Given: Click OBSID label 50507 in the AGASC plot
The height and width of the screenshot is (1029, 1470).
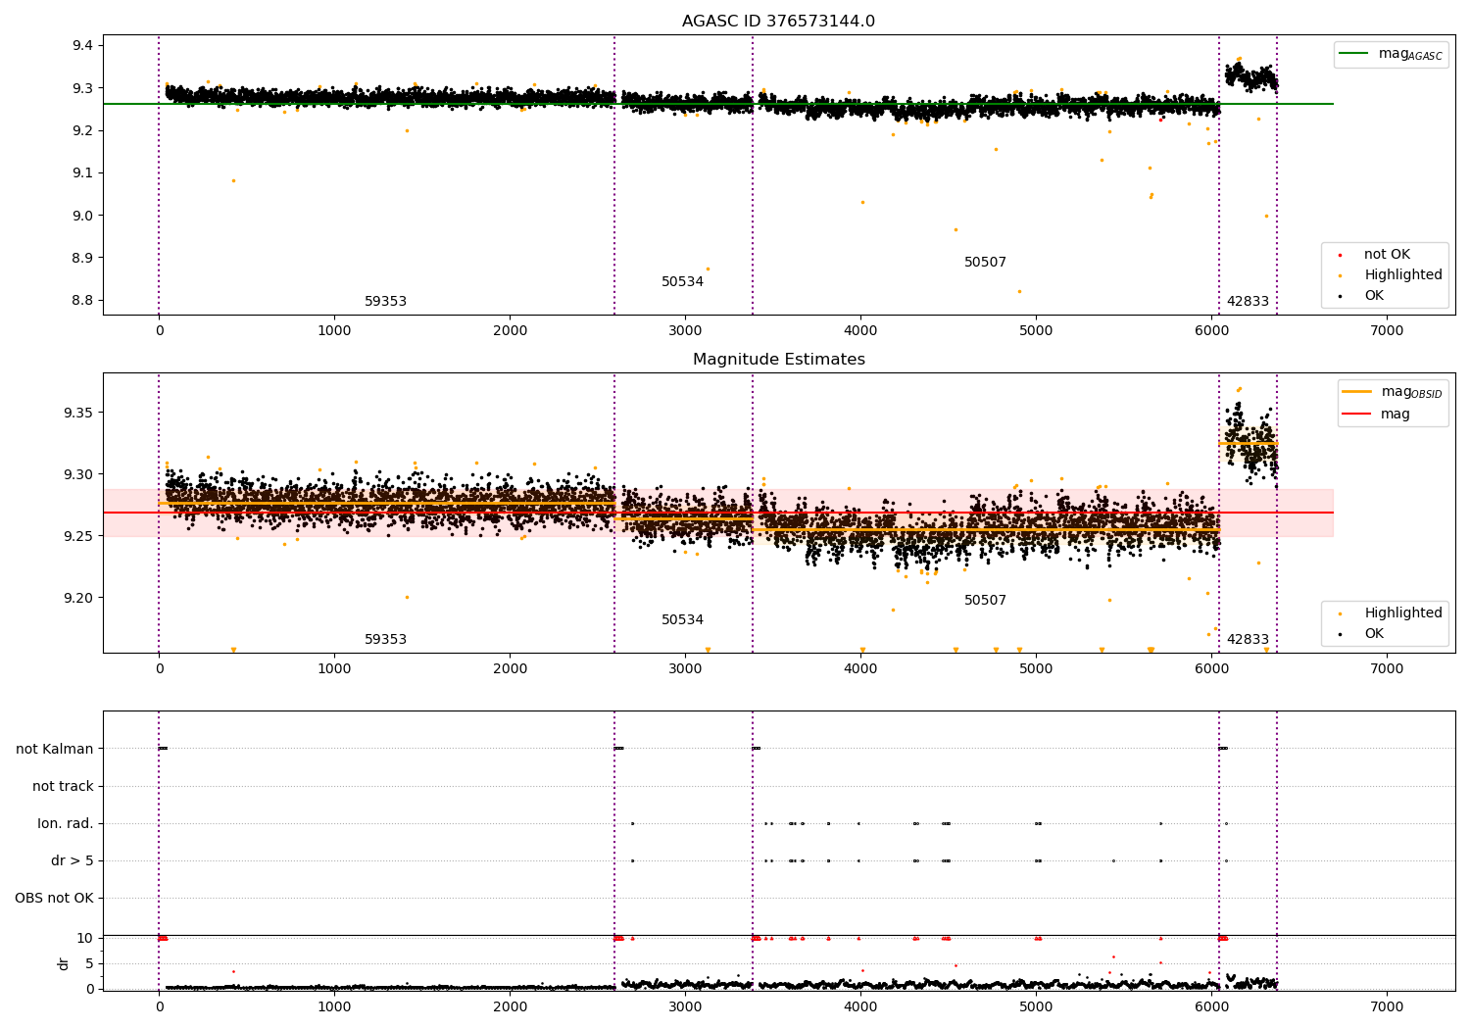Looking at the screenshot, I should 985,263.
